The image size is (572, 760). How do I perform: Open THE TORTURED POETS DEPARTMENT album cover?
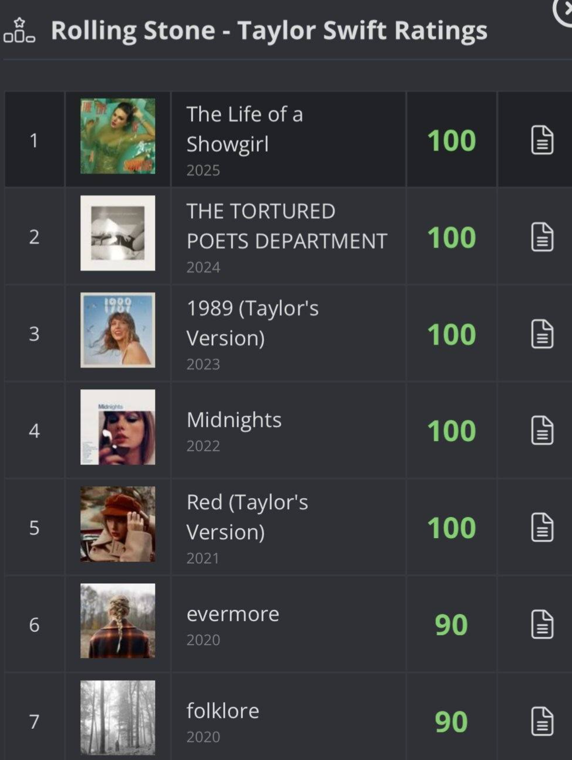click(118, 233)
